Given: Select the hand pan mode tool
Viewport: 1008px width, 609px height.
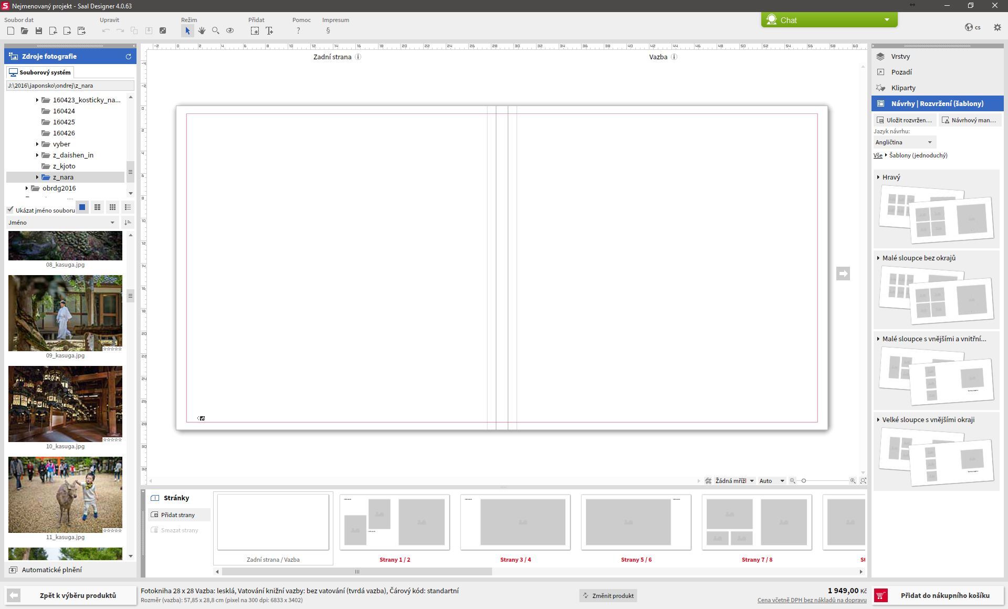Looking at the screenshot, I should coord(202,31).
